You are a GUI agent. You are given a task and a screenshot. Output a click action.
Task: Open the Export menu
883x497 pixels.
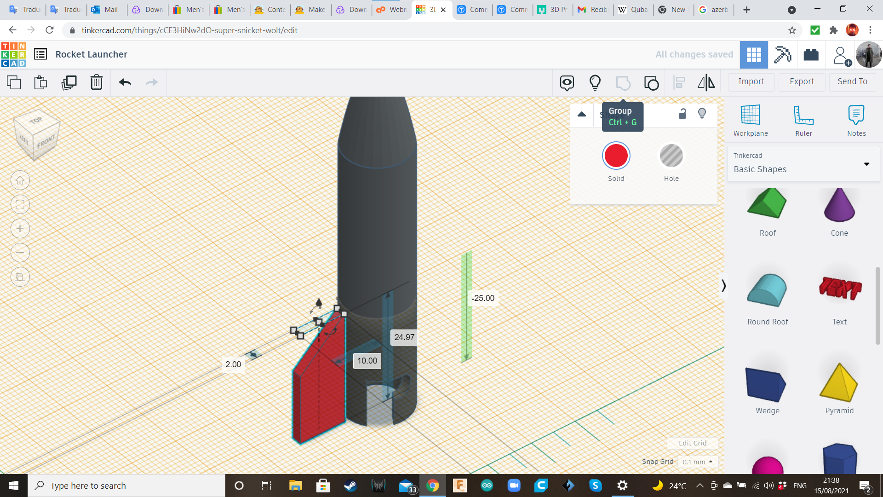pyautogui.click(x=802, y=81)
